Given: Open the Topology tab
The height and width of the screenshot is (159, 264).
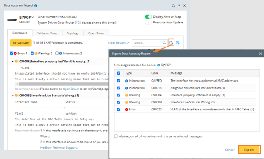Looking at the screenshot, I should 73,33.
